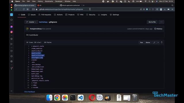
Task: Open the Developer menu in menu bar
Action: tap(59, 1)
